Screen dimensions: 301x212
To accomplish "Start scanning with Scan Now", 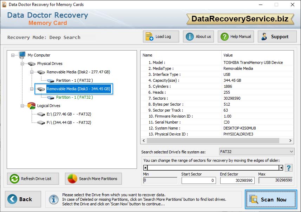I will (x=271, y=199).
